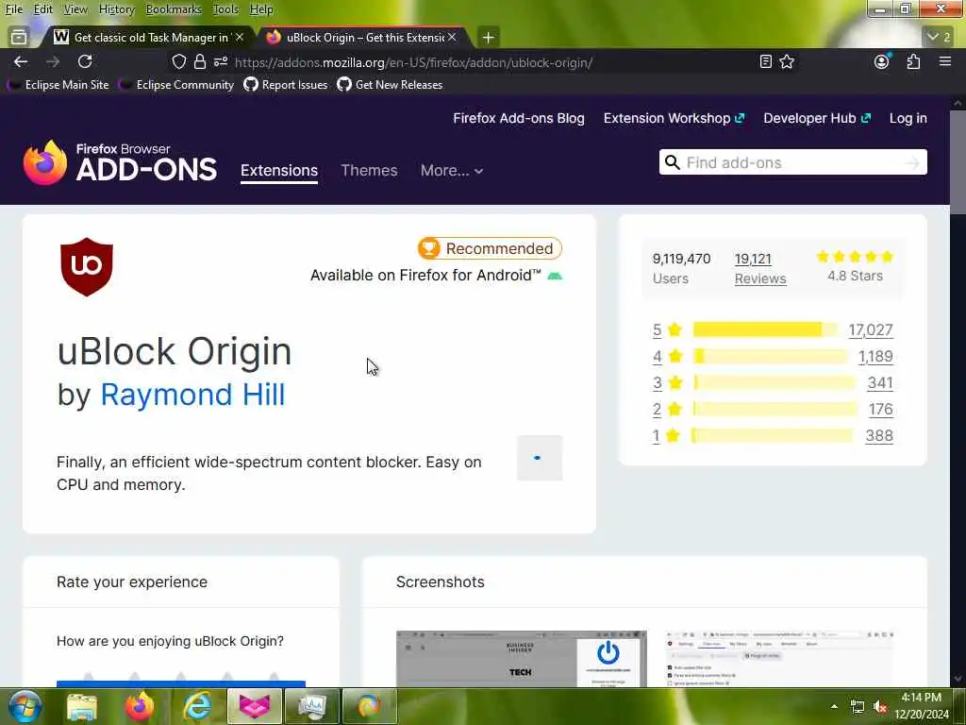Show hidden system tray icons arrow

(x=834, y=706)
